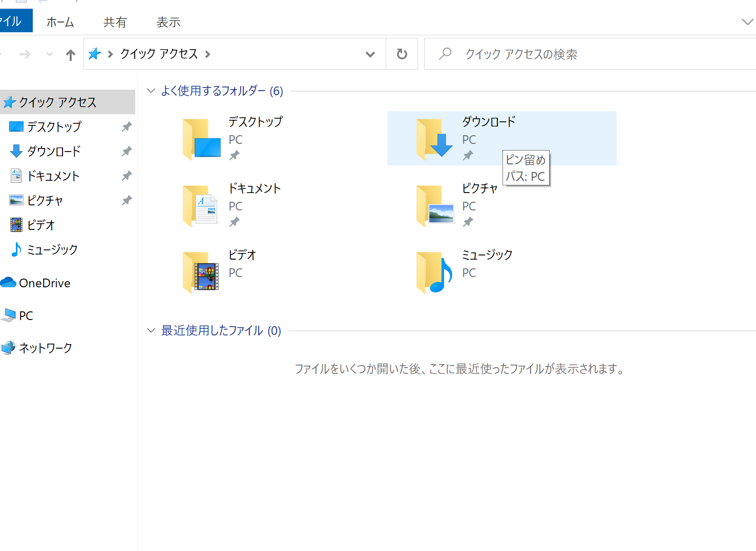Image resolution: width=756 pixels, height=551 pixels.
Task: Select PC in the navigation pane
Action: click(x=26, y=316)
